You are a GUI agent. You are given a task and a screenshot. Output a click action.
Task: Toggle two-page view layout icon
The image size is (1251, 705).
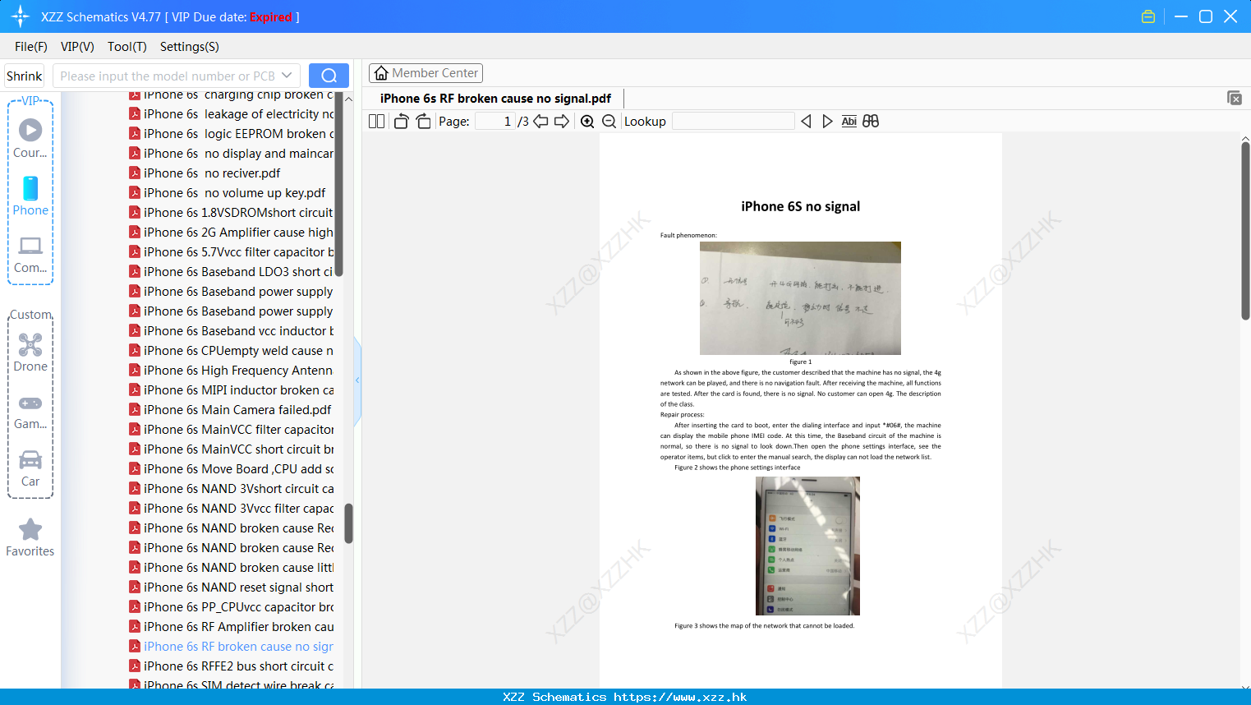377,121
